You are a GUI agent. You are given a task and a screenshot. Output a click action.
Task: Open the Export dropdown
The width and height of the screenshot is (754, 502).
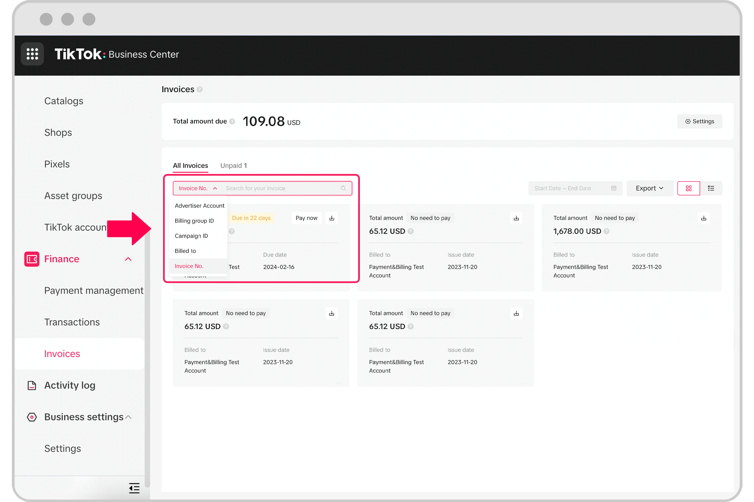coord(649,188)
